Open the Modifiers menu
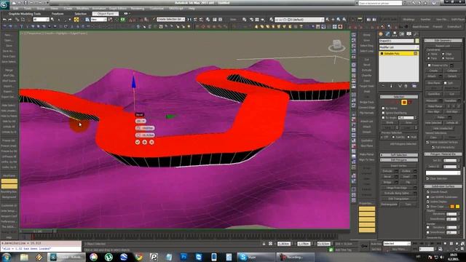 82,9
